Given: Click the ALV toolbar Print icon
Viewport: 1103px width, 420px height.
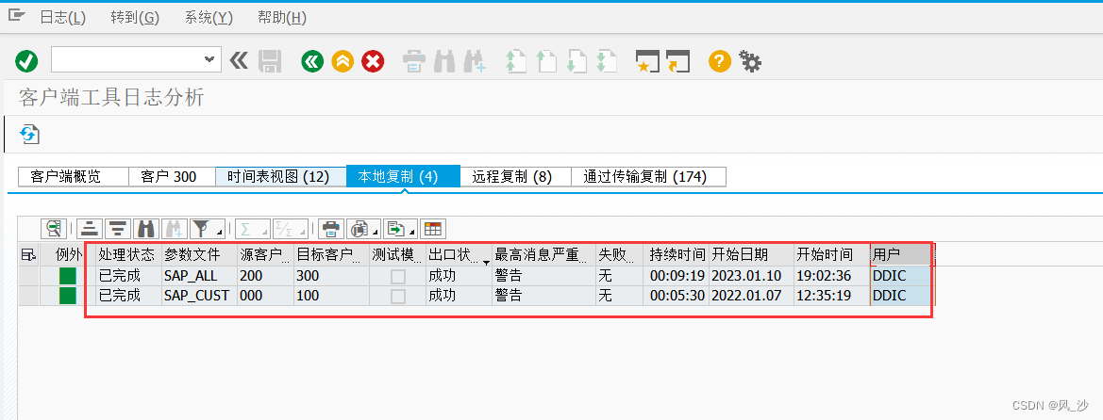Looking at the screenshot, I should tap(332, 228).
